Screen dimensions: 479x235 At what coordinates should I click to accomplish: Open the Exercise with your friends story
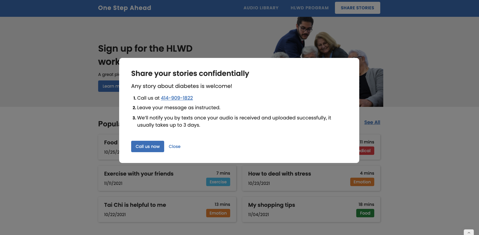coord(139,174)
